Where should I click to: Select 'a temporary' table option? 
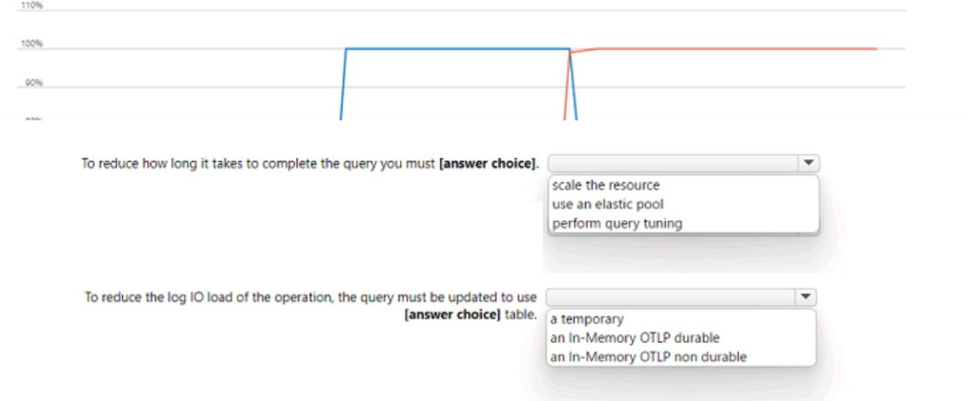(x=587, y=320)
